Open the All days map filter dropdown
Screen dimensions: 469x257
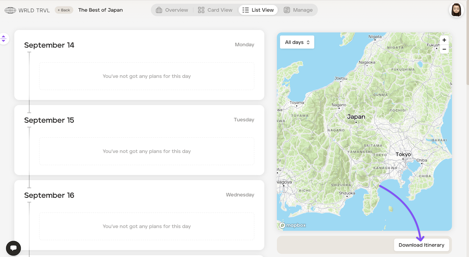point(297,42)
